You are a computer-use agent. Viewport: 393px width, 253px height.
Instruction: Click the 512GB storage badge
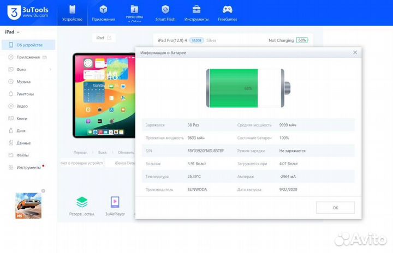tap(196, 40)
